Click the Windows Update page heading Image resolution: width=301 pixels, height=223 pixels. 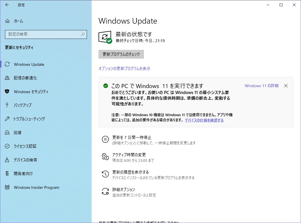[x=128, y=21]
